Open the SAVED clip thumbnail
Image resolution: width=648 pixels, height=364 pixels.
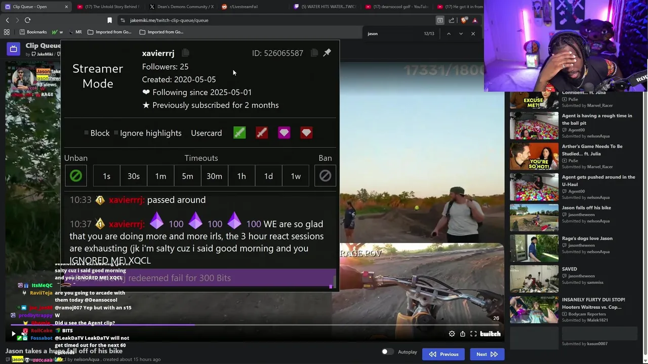534,279
